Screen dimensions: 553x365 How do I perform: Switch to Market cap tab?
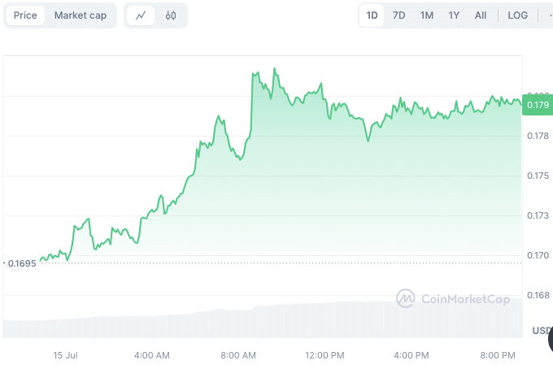click(81, 15)
